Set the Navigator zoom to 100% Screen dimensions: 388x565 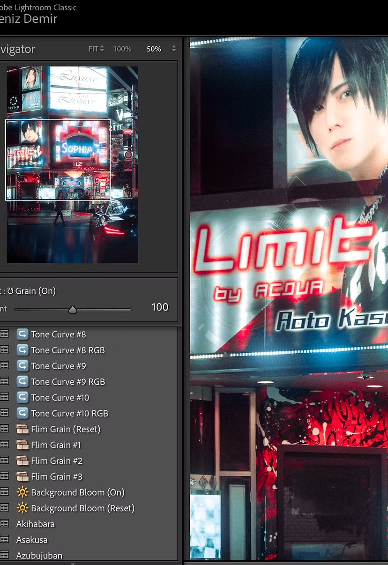point(123,49)
